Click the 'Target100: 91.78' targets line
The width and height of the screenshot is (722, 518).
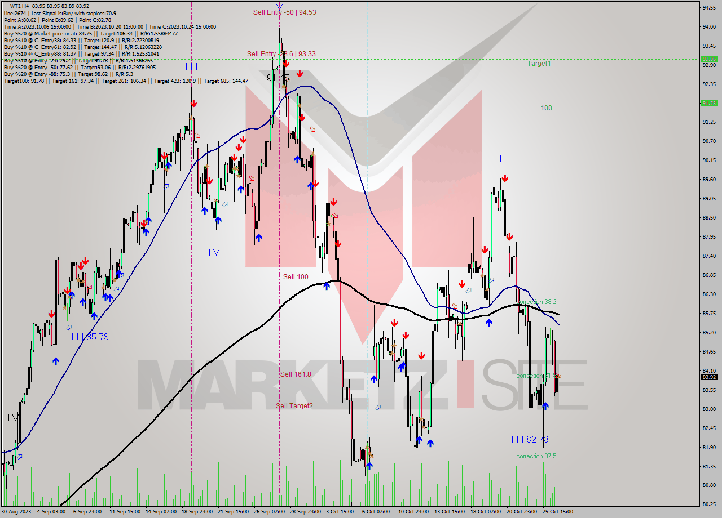point(126,81)
